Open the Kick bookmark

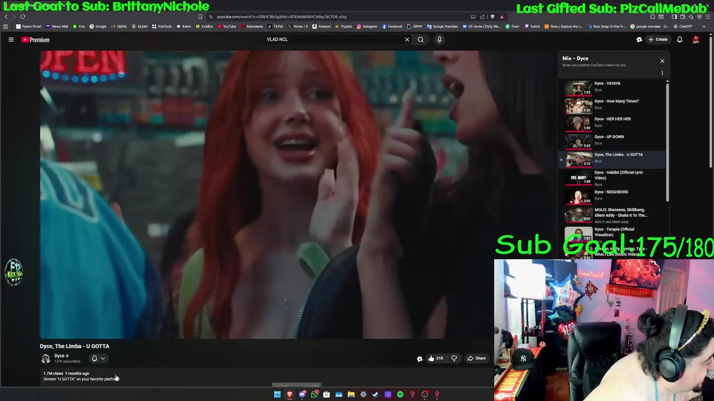coord(79,26)
